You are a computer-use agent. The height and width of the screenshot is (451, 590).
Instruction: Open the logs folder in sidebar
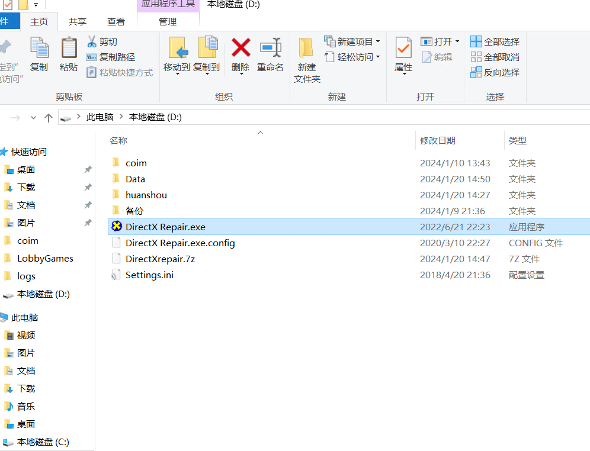coord(20,276)
